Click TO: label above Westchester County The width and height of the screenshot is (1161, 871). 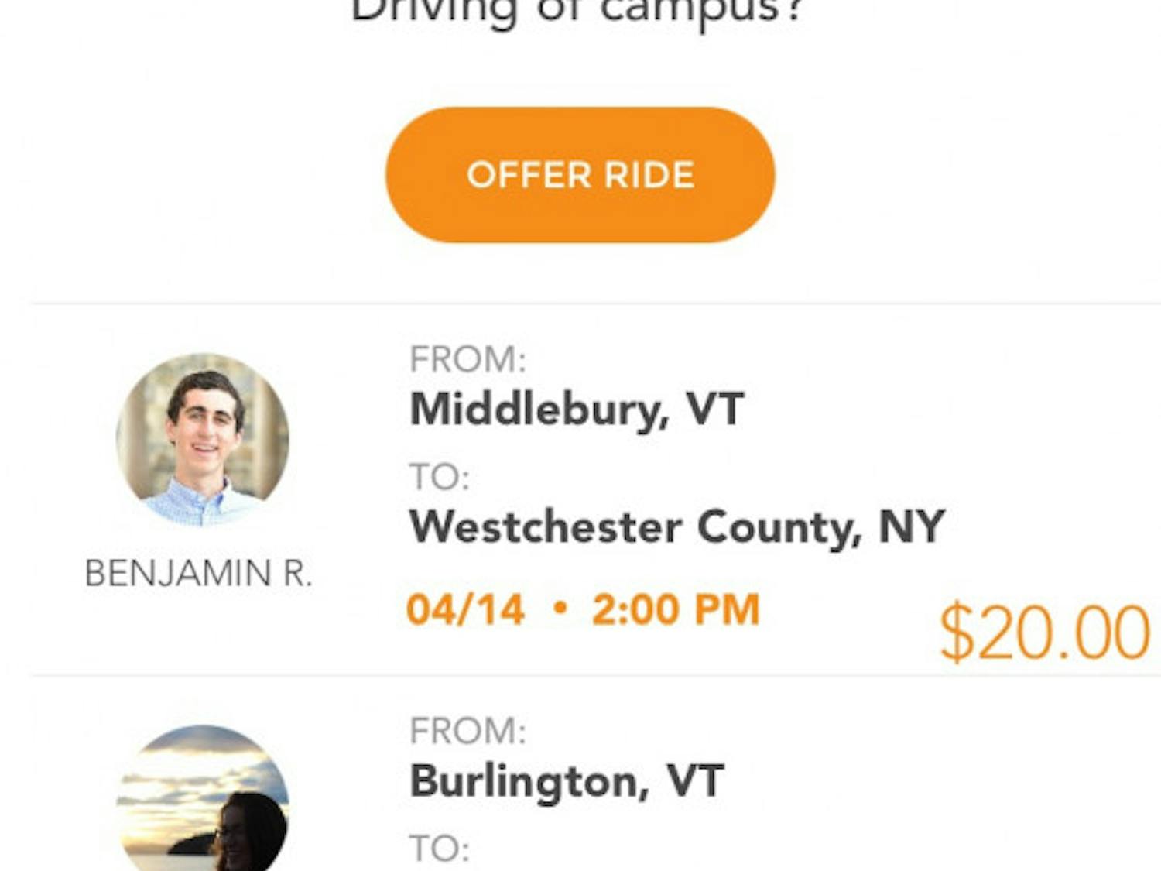(440, 477)
